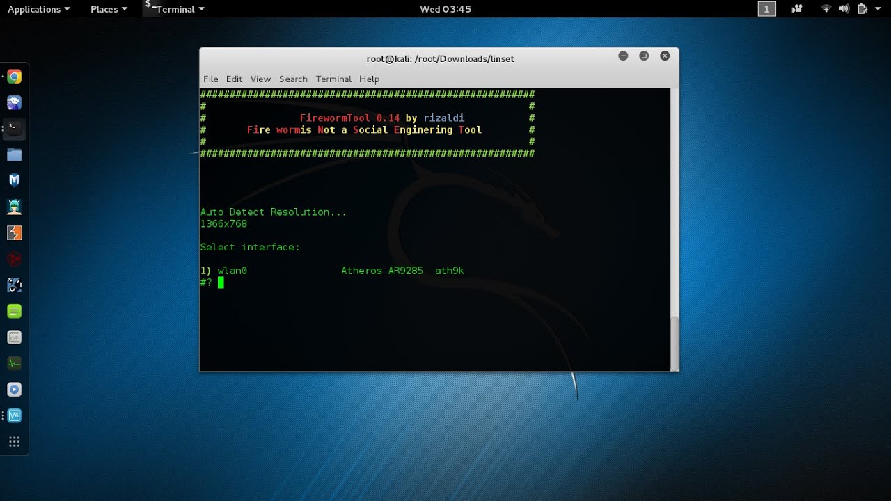Click 'Auto Detect Resolution...' line
Viewport: 891px width, 501px height.
pyautogui.click(x=274, y=212)
